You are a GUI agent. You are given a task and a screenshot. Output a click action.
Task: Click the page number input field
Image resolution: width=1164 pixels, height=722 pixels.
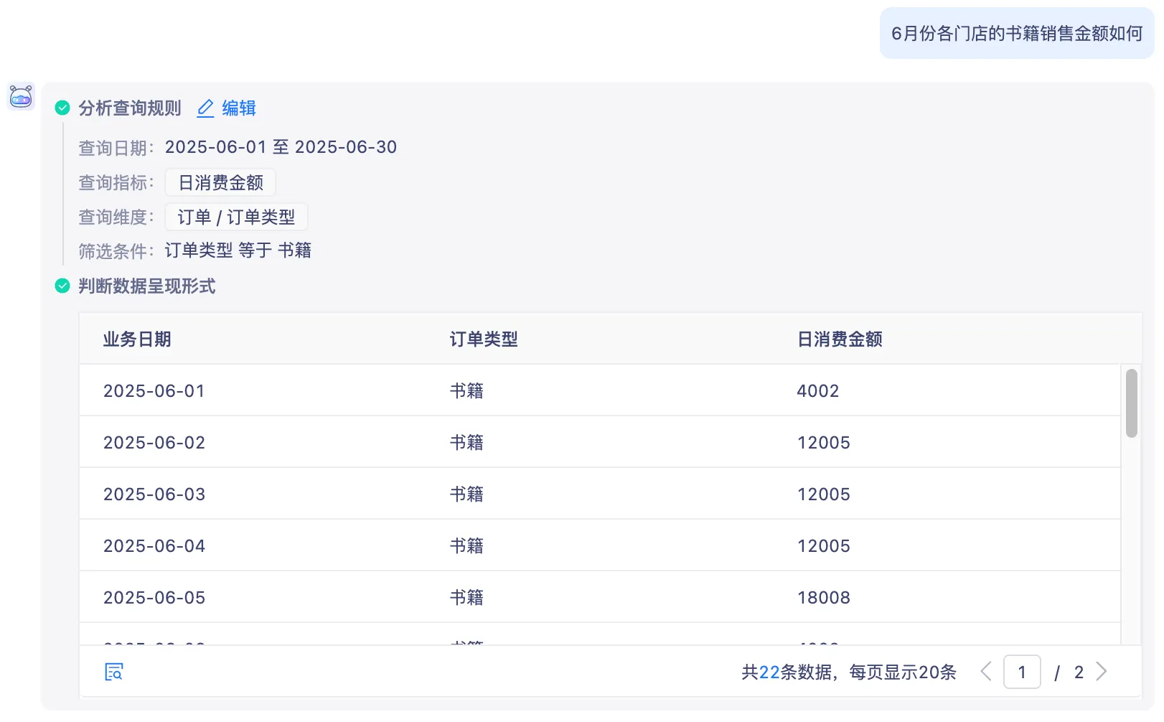1022,672
